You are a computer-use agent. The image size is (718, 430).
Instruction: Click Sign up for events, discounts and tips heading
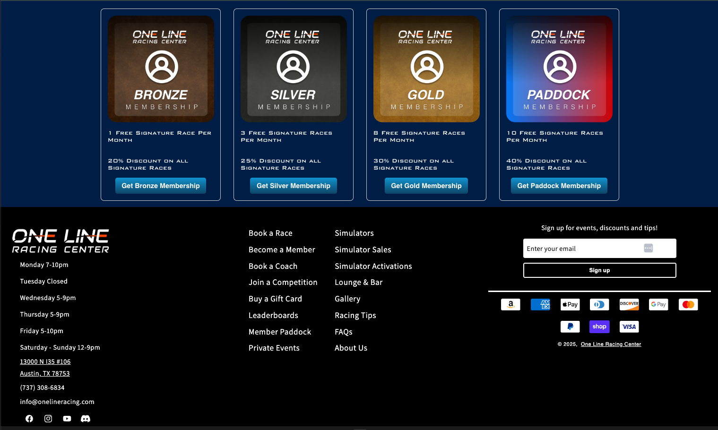click(x=599, y=228)
